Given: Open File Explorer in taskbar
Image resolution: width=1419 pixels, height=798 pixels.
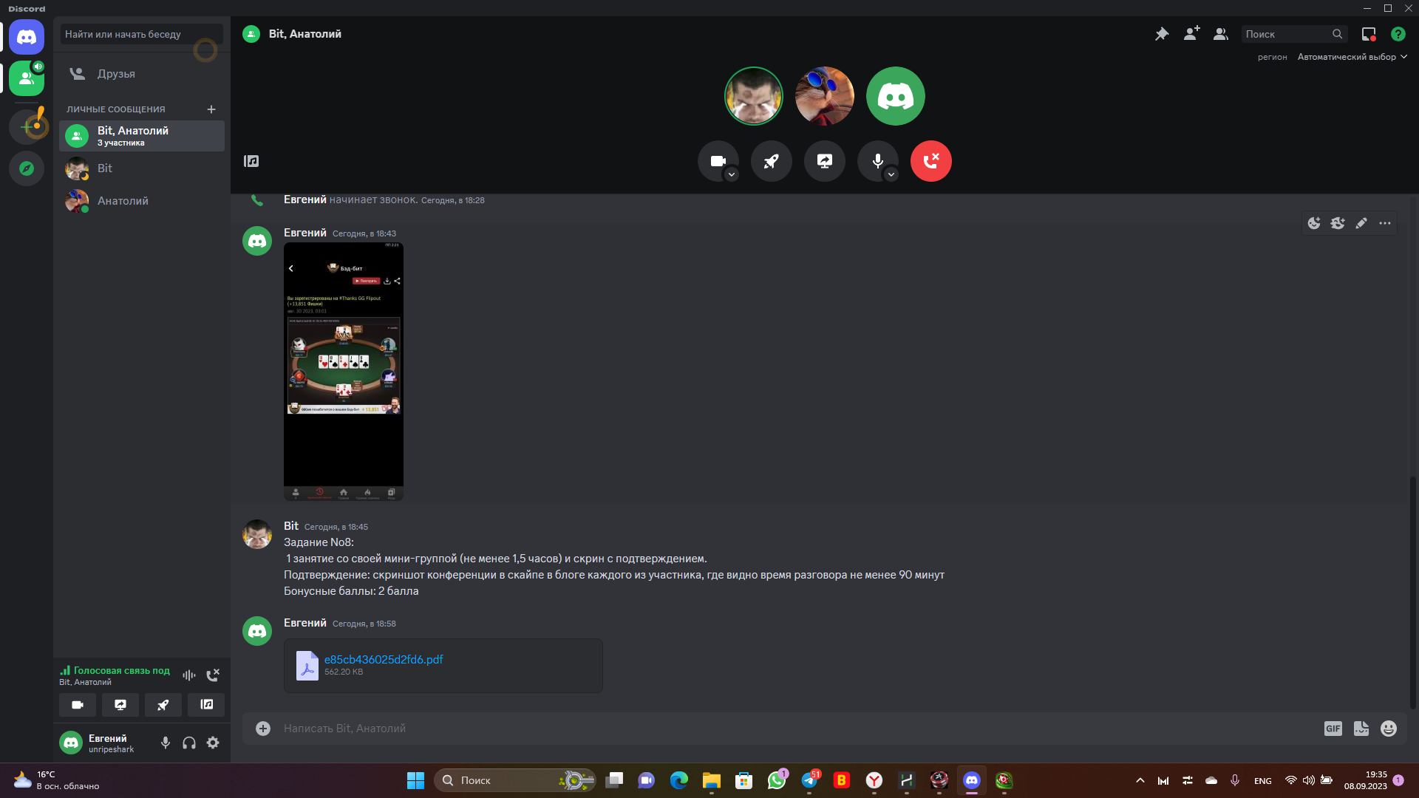Looking at the screenshot, I should (712, 780).
